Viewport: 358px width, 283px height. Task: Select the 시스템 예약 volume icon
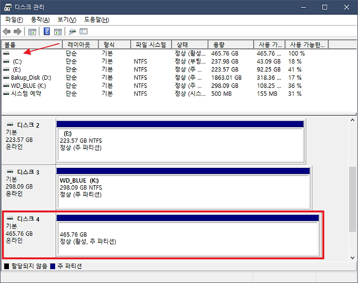click(6, 94)
